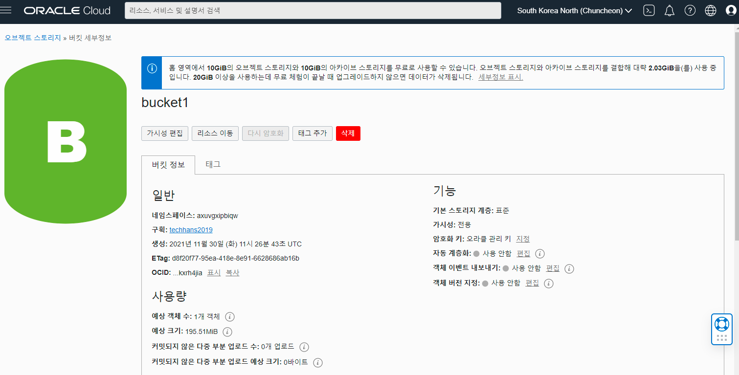Click the 사용량 section heading
This screenshot has width=739, height=375.
coord(169,296)
